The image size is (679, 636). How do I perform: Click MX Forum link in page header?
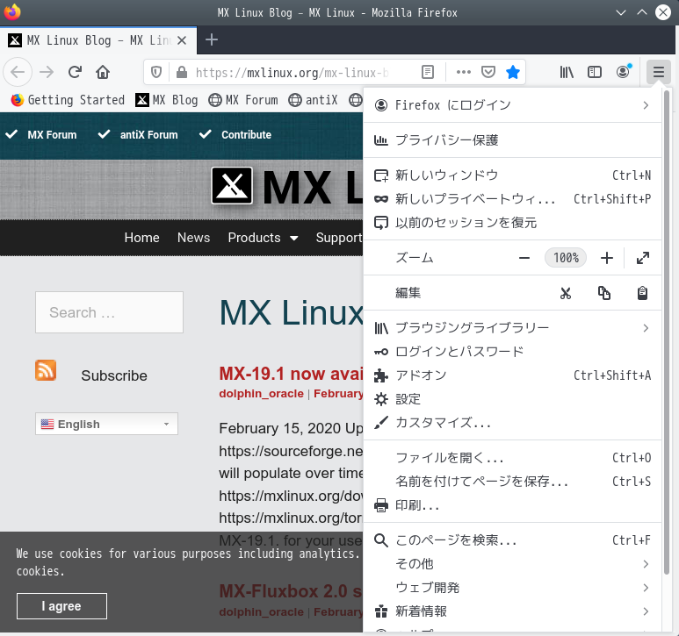52,135
